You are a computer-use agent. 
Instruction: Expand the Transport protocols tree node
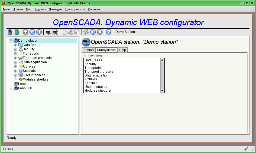(15, 58)
